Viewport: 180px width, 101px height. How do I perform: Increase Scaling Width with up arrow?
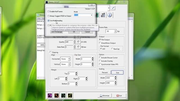[115, 77]
